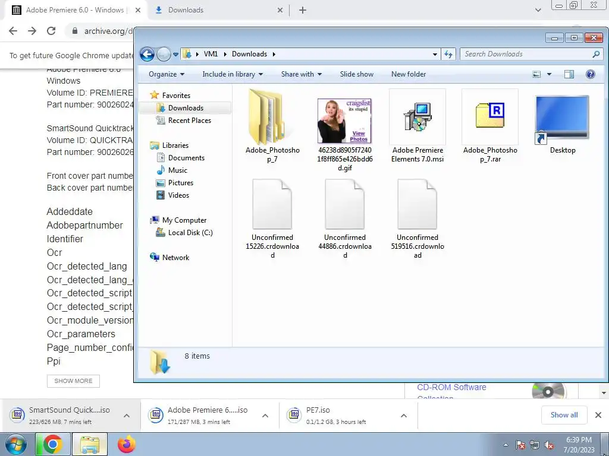The image size is (609, 456).
Task: Open the recent pages dropdown arrow
Action: [x=175, y=55]
